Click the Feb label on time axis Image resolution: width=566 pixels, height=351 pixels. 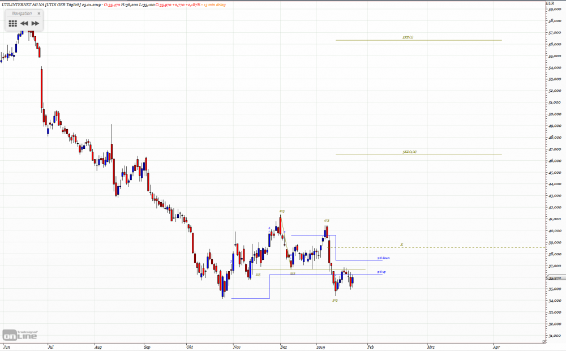tap(371, 347)
